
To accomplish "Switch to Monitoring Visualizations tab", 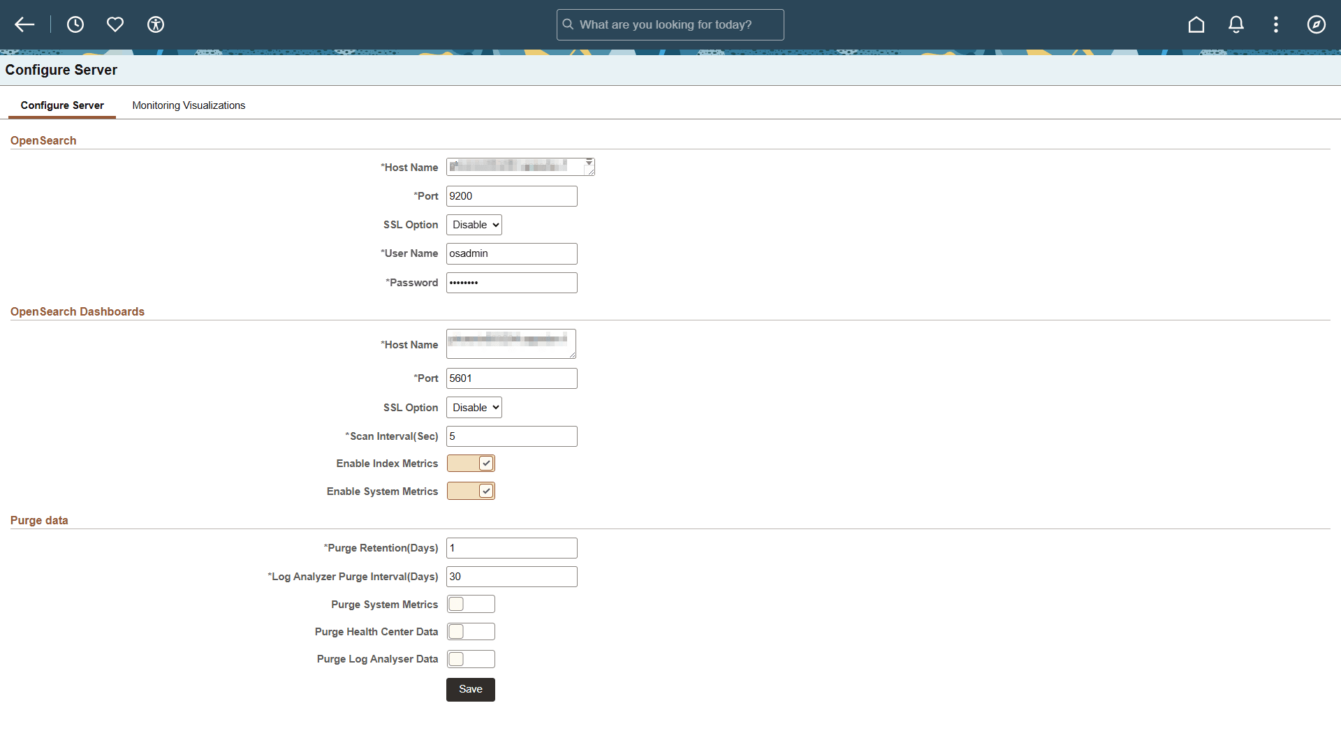I will click(x=189, y=105).
